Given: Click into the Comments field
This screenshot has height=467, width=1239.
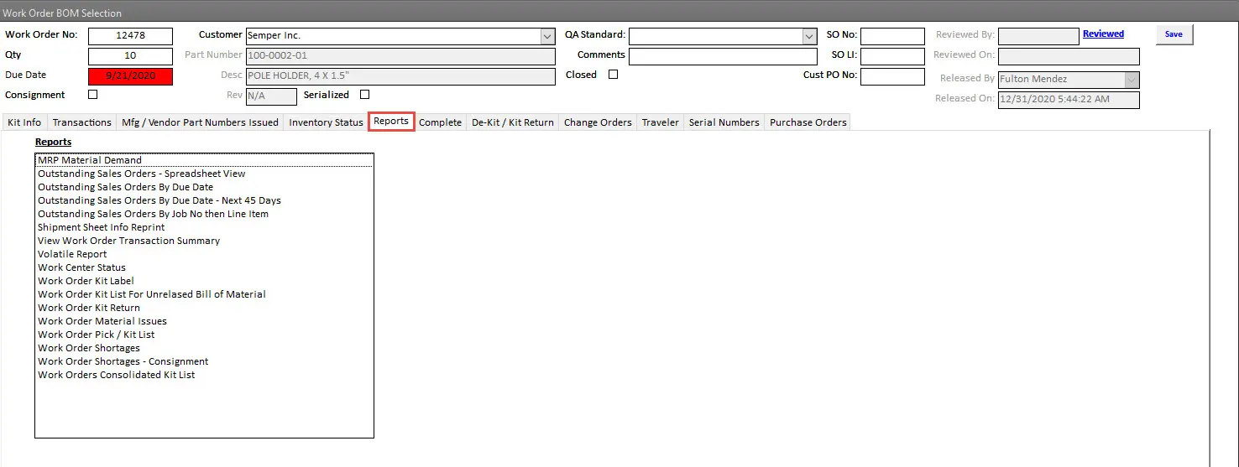Looking at the screenshot, I should pyautogui.click(x=722, y=56).
